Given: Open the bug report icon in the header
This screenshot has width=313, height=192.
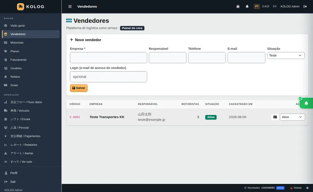Looking at the screenshot, I should (x=238, y=7).
